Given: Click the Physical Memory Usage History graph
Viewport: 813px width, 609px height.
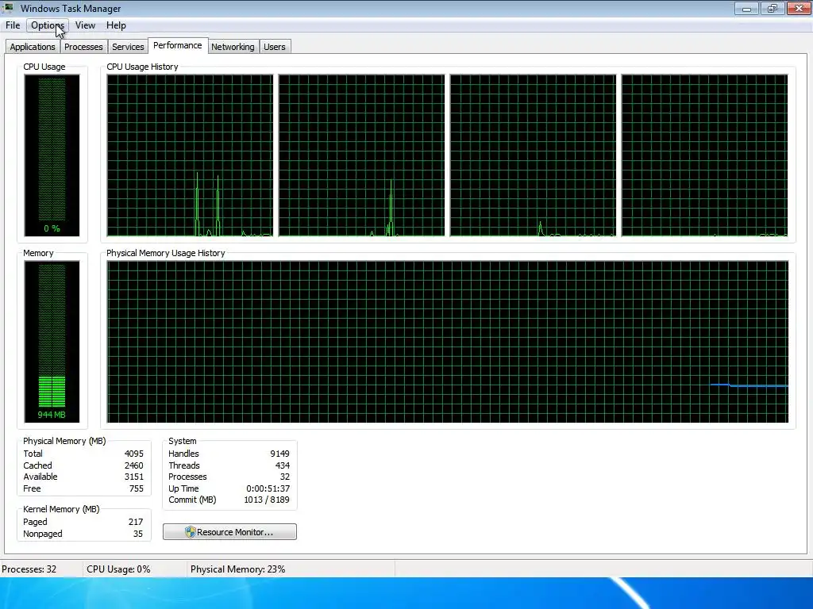Looking at the screenshot, I should (448, 342).
